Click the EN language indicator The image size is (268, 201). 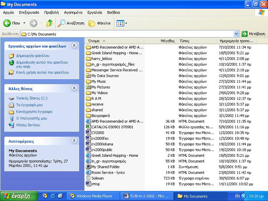237,196
